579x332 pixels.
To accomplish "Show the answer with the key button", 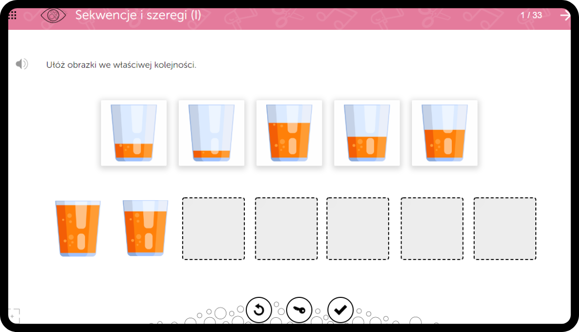I will [x=299, y=310].
